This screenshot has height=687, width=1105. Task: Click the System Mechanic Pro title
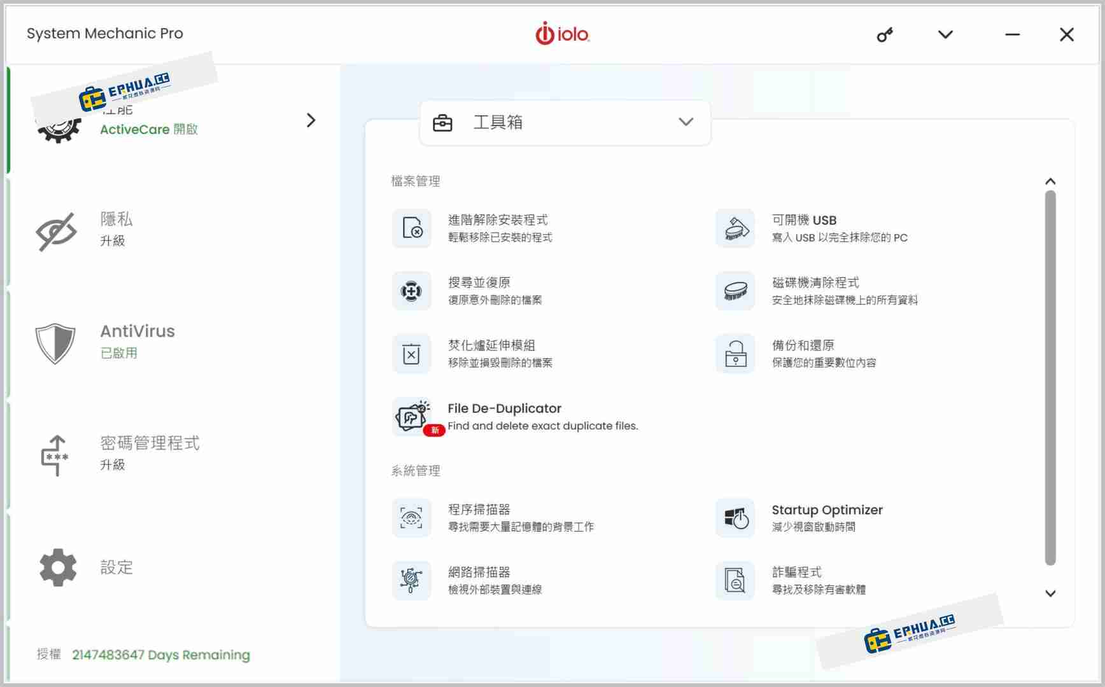click(105, 34)
